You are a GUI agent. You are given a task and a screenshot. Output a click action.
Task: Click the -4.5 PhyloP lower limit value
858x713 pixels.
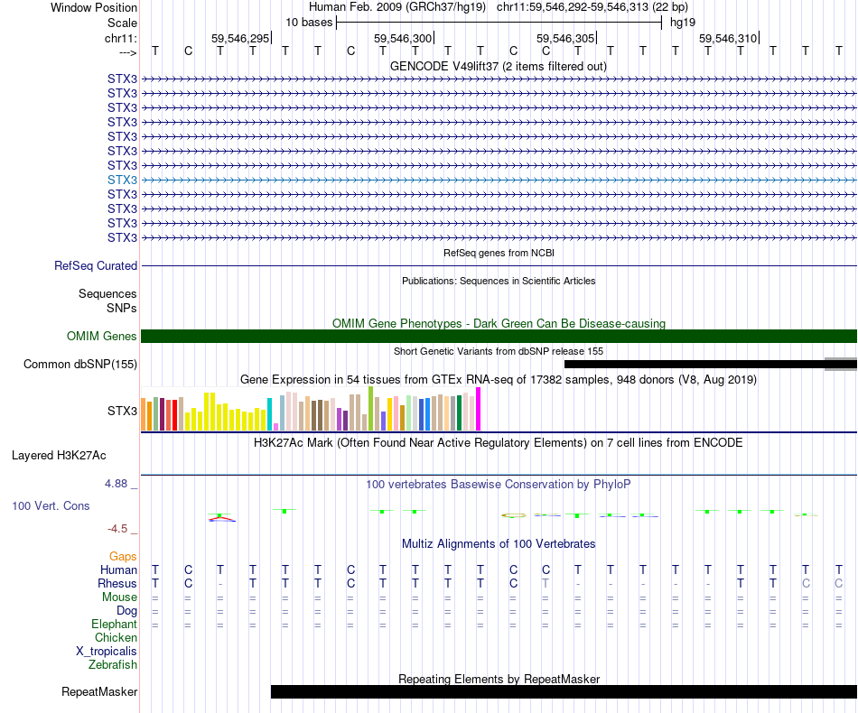pyautogui.click(x=117, y=529)
